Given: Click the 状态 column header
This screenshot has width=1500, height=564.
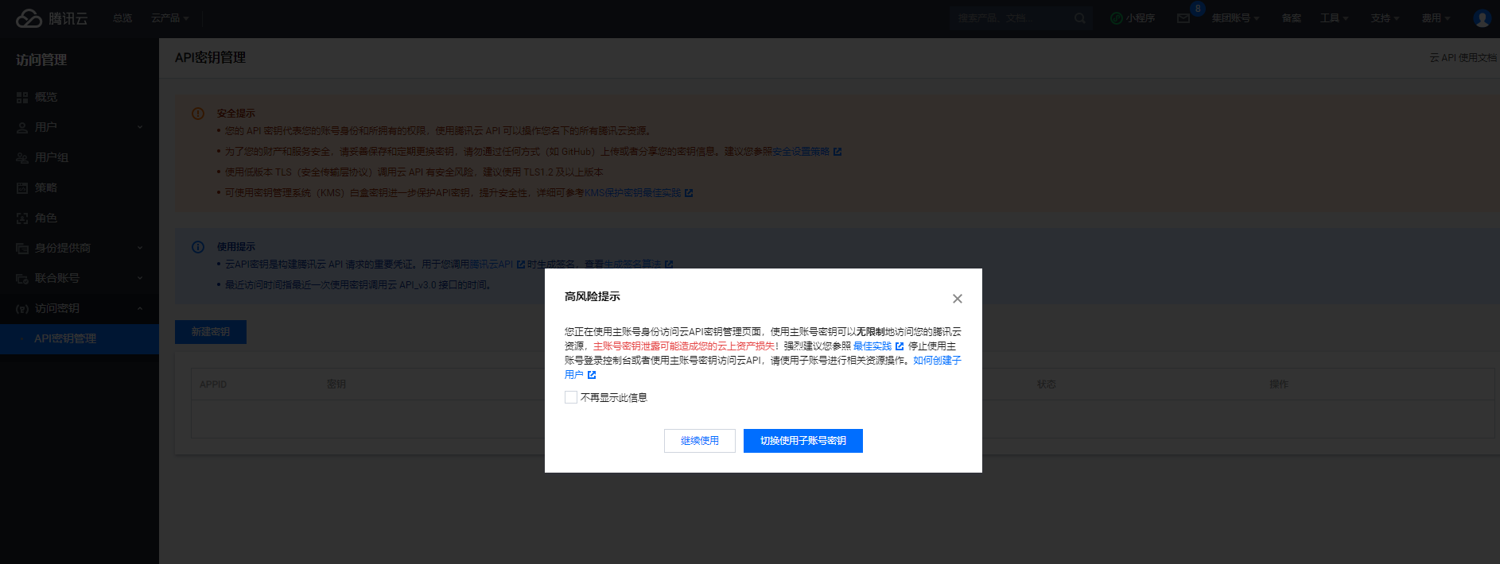Looking at the screenshot, I should 1047,384.
